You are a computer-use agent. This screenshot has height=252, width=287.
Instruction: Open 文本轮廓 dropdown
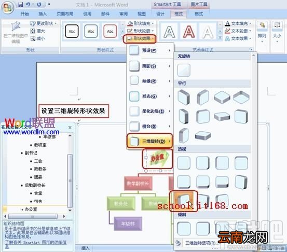point(238,31)
